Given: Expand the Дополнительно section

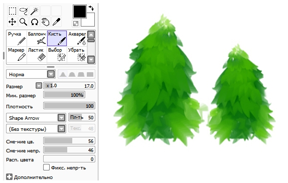Looking at the screenshot, I should 30,177.
